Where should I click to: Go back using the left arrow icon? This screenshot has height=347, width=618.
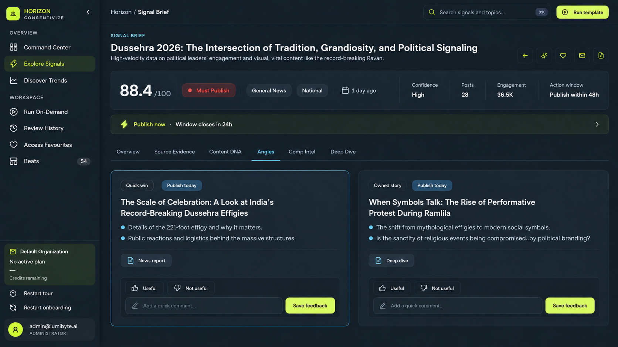(x=525, y=56)
